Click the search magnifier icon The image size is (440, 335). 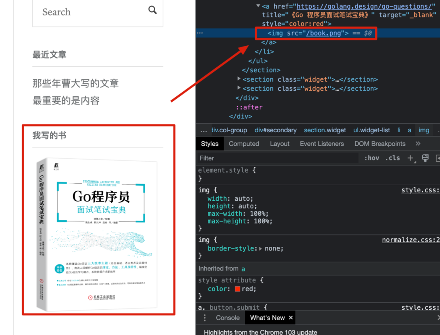152,10
